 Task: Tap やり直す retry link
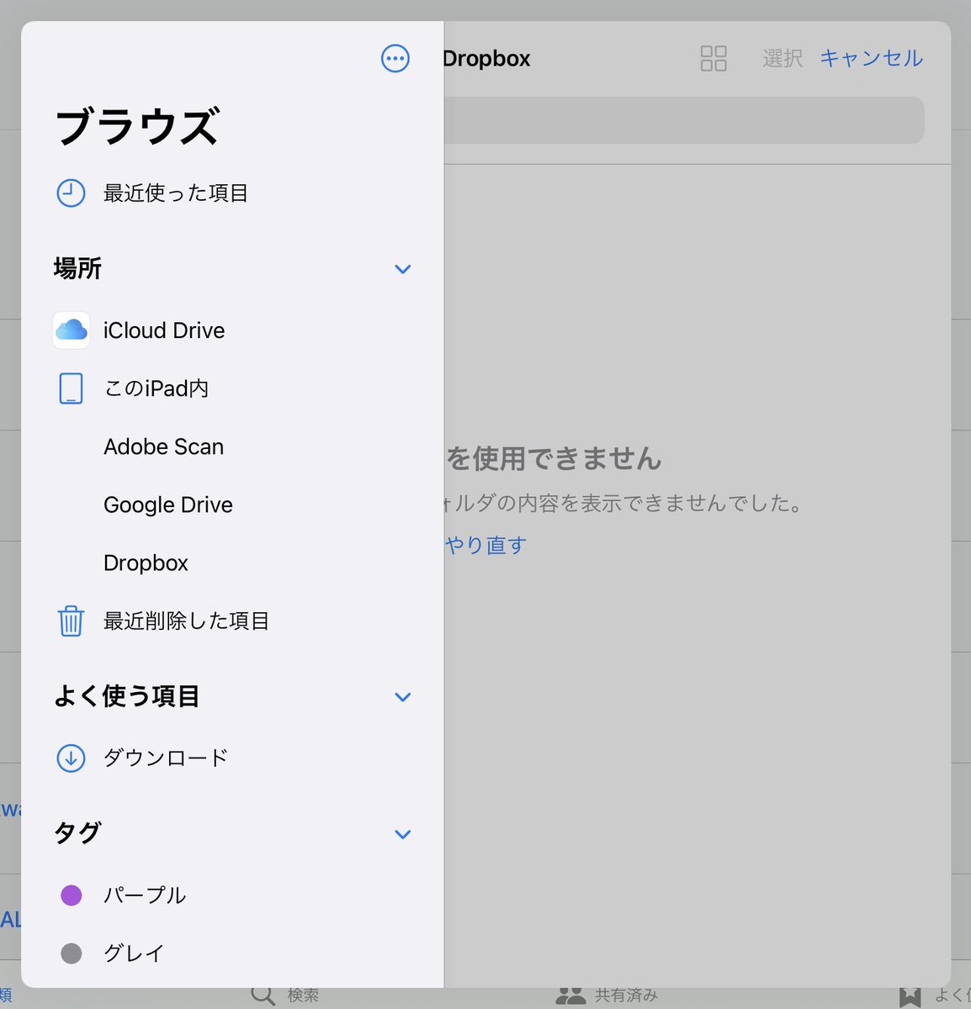485,545
